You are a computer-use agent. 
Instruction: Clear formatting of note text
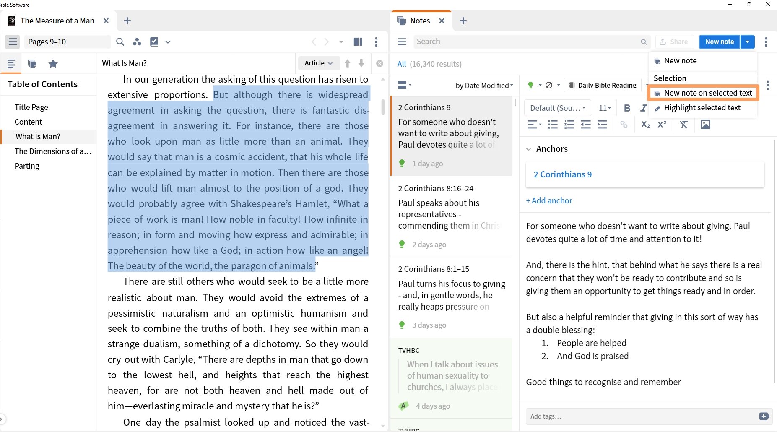tap(683, 124)
